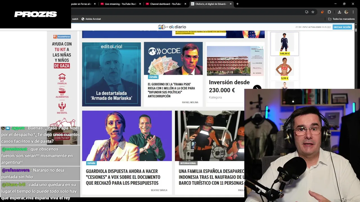
Task: Open the Kategora investment ad image
Action: [x=235, y=61]
